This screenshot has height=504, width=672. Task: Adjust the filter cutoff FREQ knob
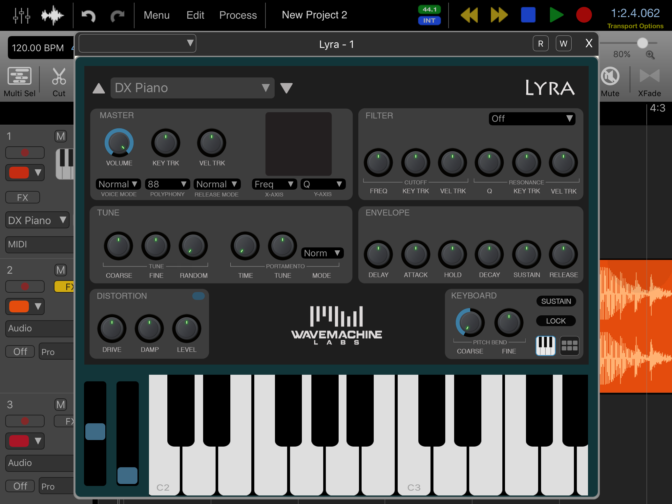[378, 162]
